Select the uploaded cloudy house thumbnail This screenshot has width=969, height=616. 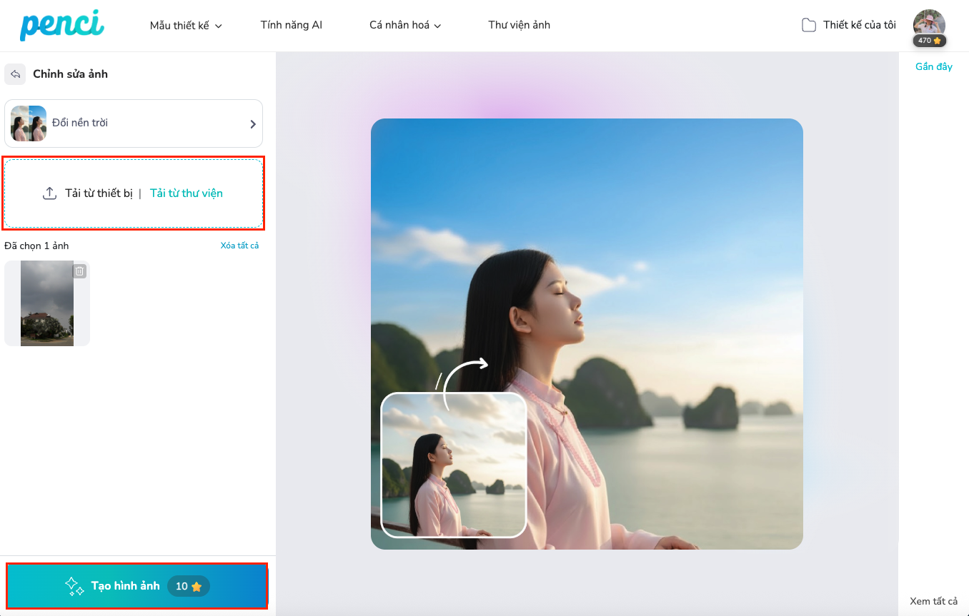[47, 303]
